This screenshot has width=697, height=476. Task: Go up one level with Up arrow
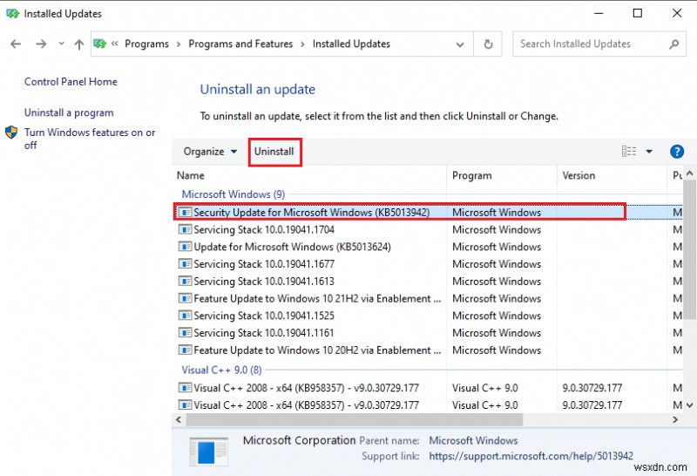(x=79, y=44)
